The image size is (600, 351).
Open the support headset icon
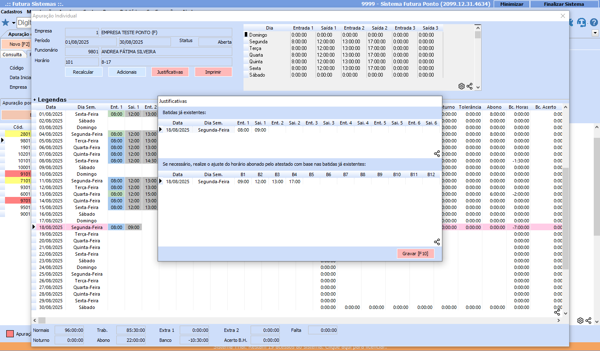pyautogui.click(x=582, y=22)
